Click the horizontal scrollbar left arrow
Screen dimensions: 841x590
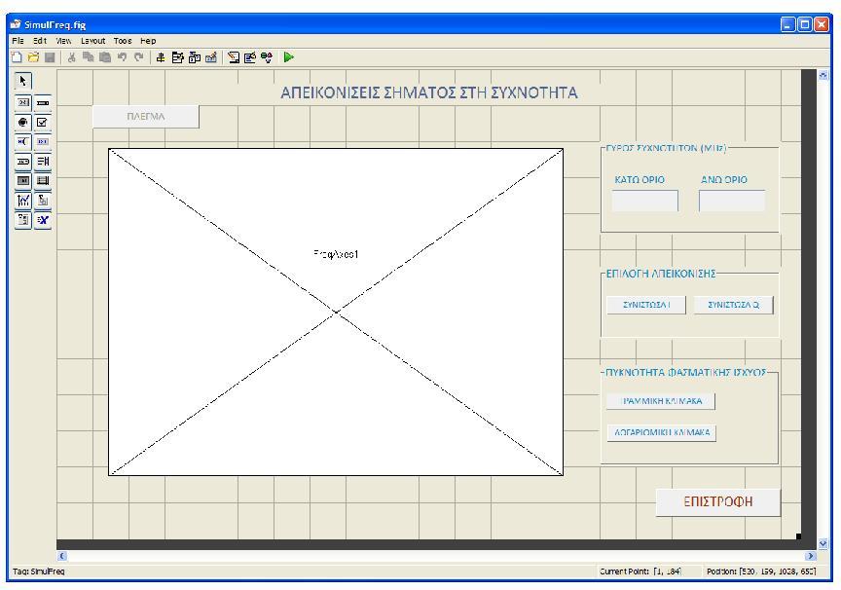click(62, 556)
